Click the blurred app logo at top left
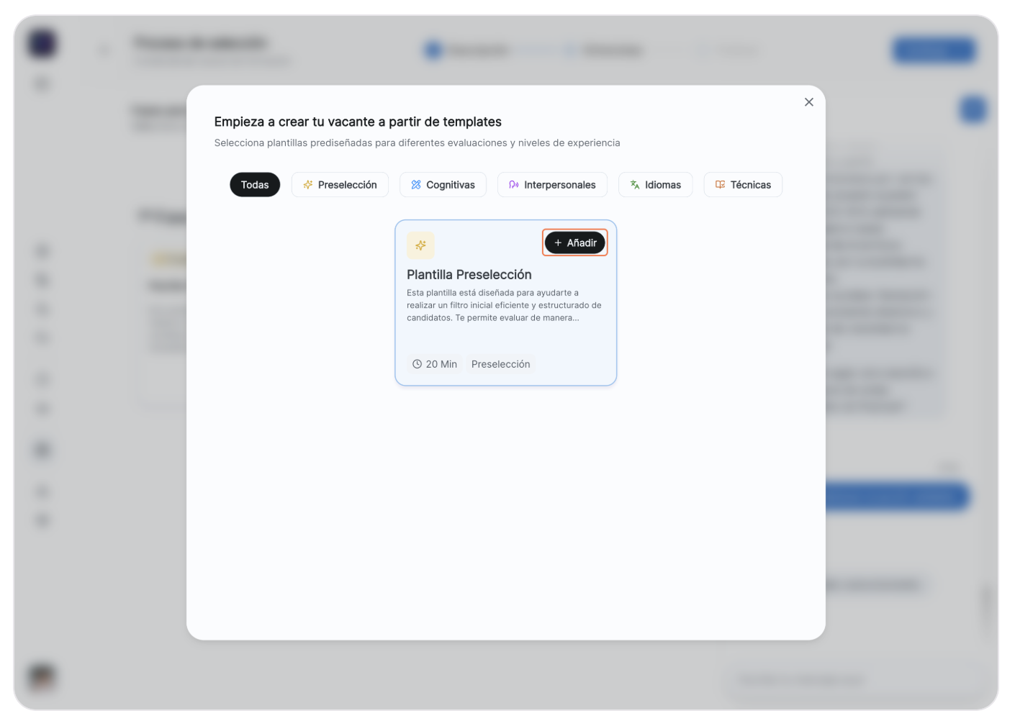The height and width of the screenshot is (721, 1015). 42,43
